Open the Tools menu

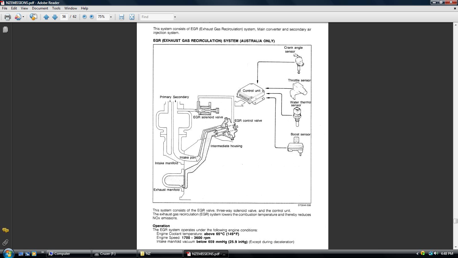(56, 8)
